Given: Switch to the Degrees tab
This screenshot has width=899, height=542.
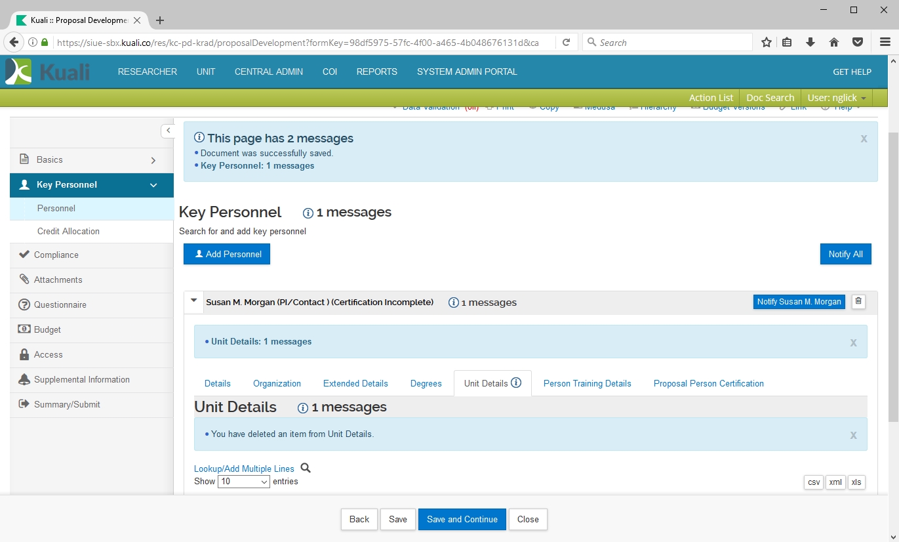Looking at the screenshot, I should [x=426, y=384].
